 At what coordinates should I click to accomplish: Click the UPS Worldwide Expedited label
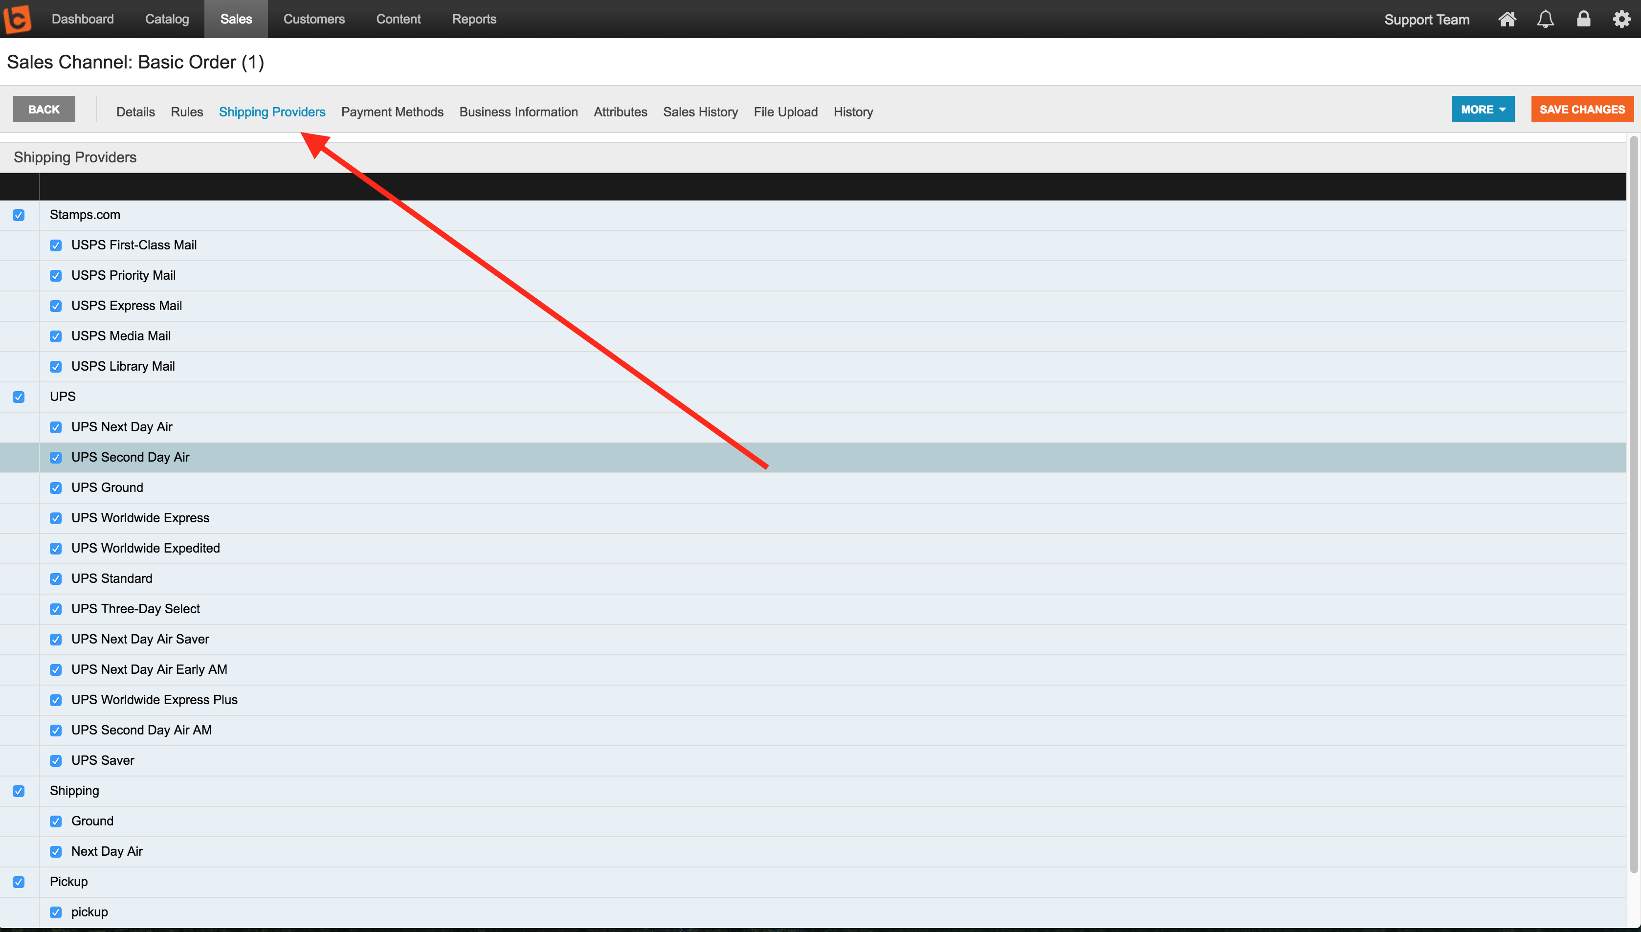(x=146, y=548)
